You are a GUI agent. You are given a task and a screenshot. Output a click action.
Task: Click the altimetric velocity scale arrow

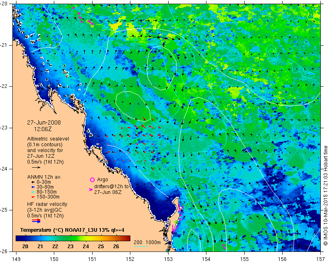coord(36,167)
